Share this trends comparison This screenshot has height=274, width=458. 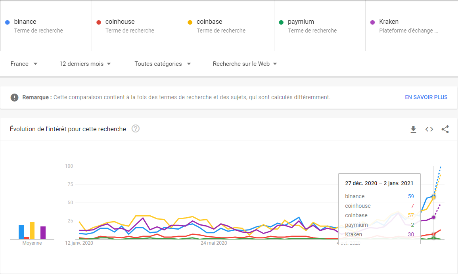click(x=445, y=129)
